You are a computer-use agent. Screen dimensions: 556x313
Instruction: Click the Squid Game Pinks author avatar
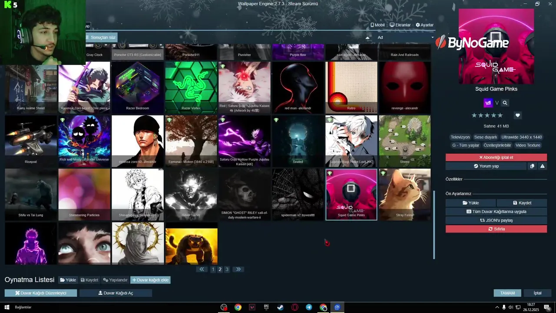click(x=488, y=103)
